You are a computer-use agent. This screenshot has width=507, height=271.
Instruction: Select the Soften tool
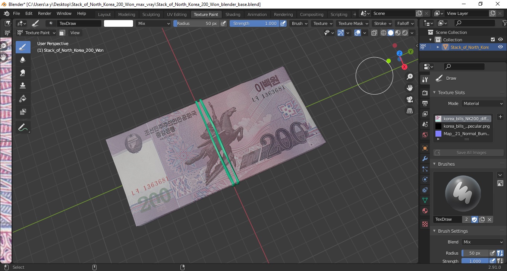coord(23,60)
